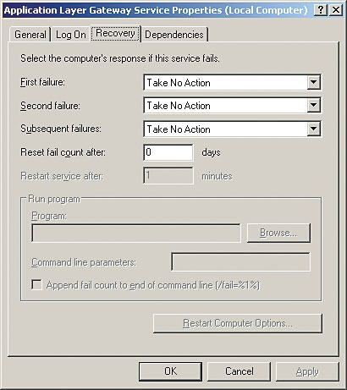Click the Browse... button
Image resolution: width=347 pixels, height=390 pixels.
point(278,233)
